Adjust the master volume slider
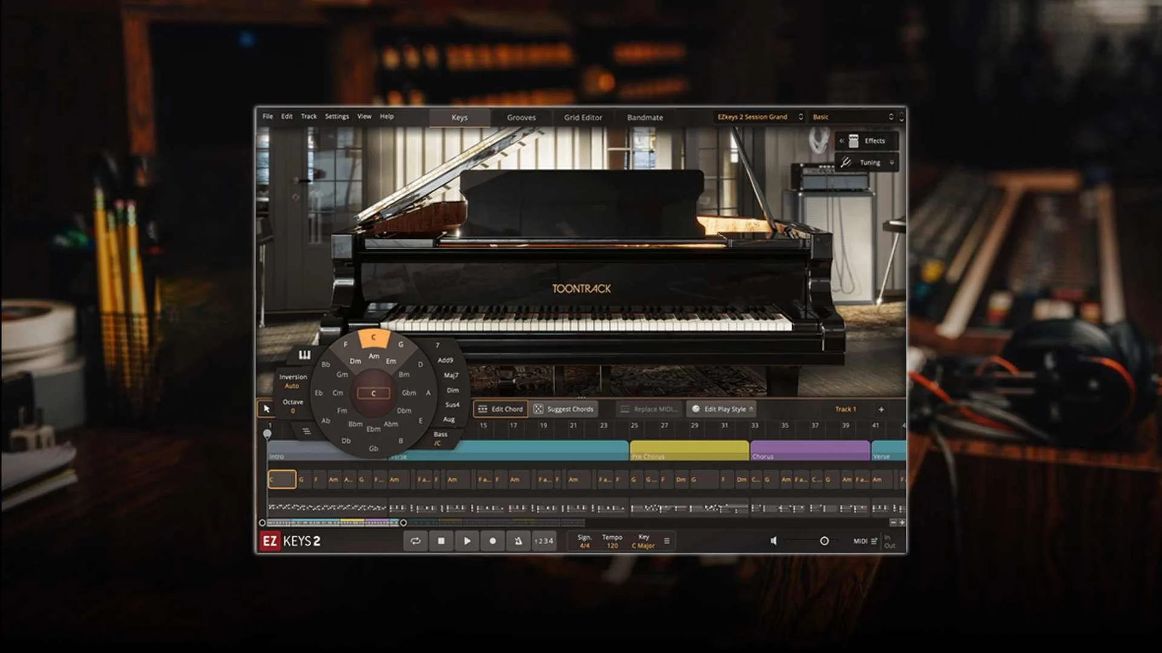The height and width of the screenshot is (653, 1162). [825, 541]
